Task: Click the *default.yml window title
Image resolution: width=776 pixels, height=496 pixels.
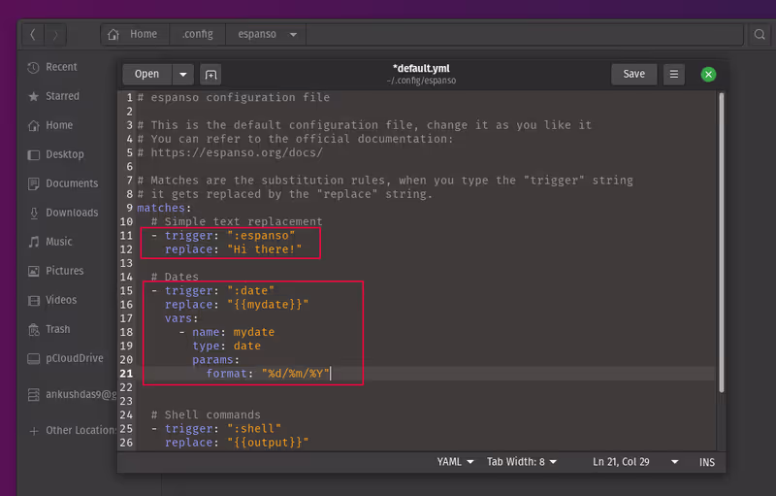Action: [x=421, y=68]
